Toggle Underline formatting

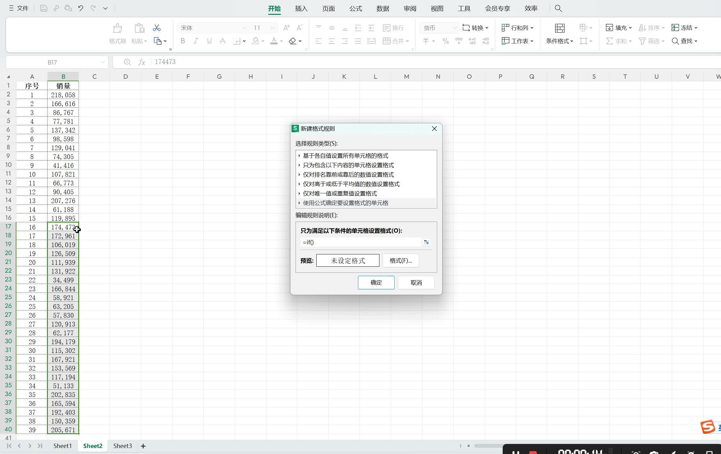(x=209, y=41)
